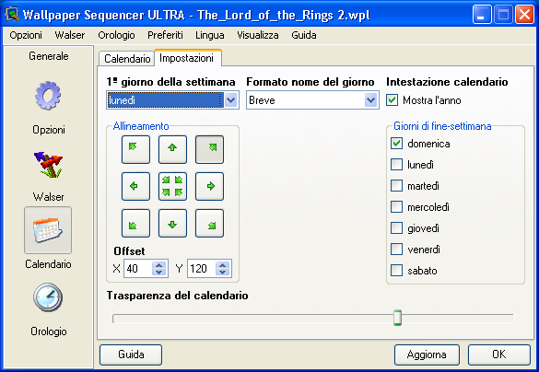Align calendar to top-left corner arrow
This screenshot has width=539, height=372.
click(x=135, y=149)
